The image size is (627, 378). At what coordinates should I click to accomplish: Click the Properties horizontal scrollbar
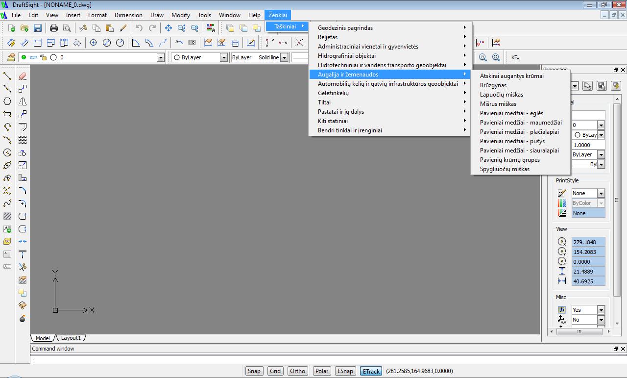pyautogui.click(x=579, y=331)
